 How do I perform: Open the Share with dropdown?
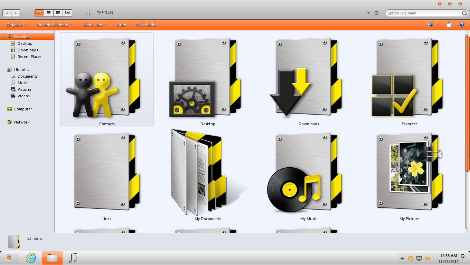95,25
